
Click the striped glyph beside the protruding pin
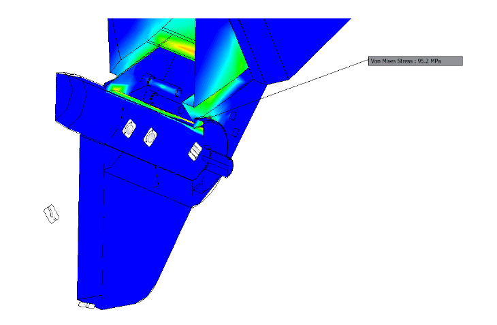tap(194, 150)
